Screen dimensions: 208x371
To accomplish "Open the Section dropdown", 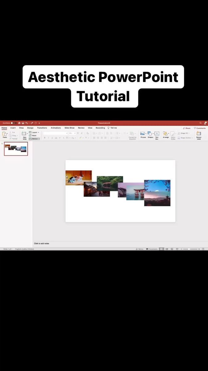I will point(34,139).
